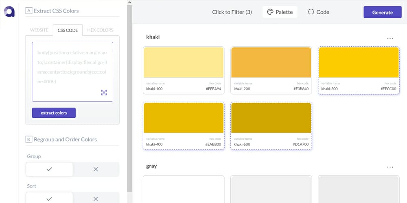Click the variable name khaki-400
This screenshot has height=203, width=407.
click(154, 144)
